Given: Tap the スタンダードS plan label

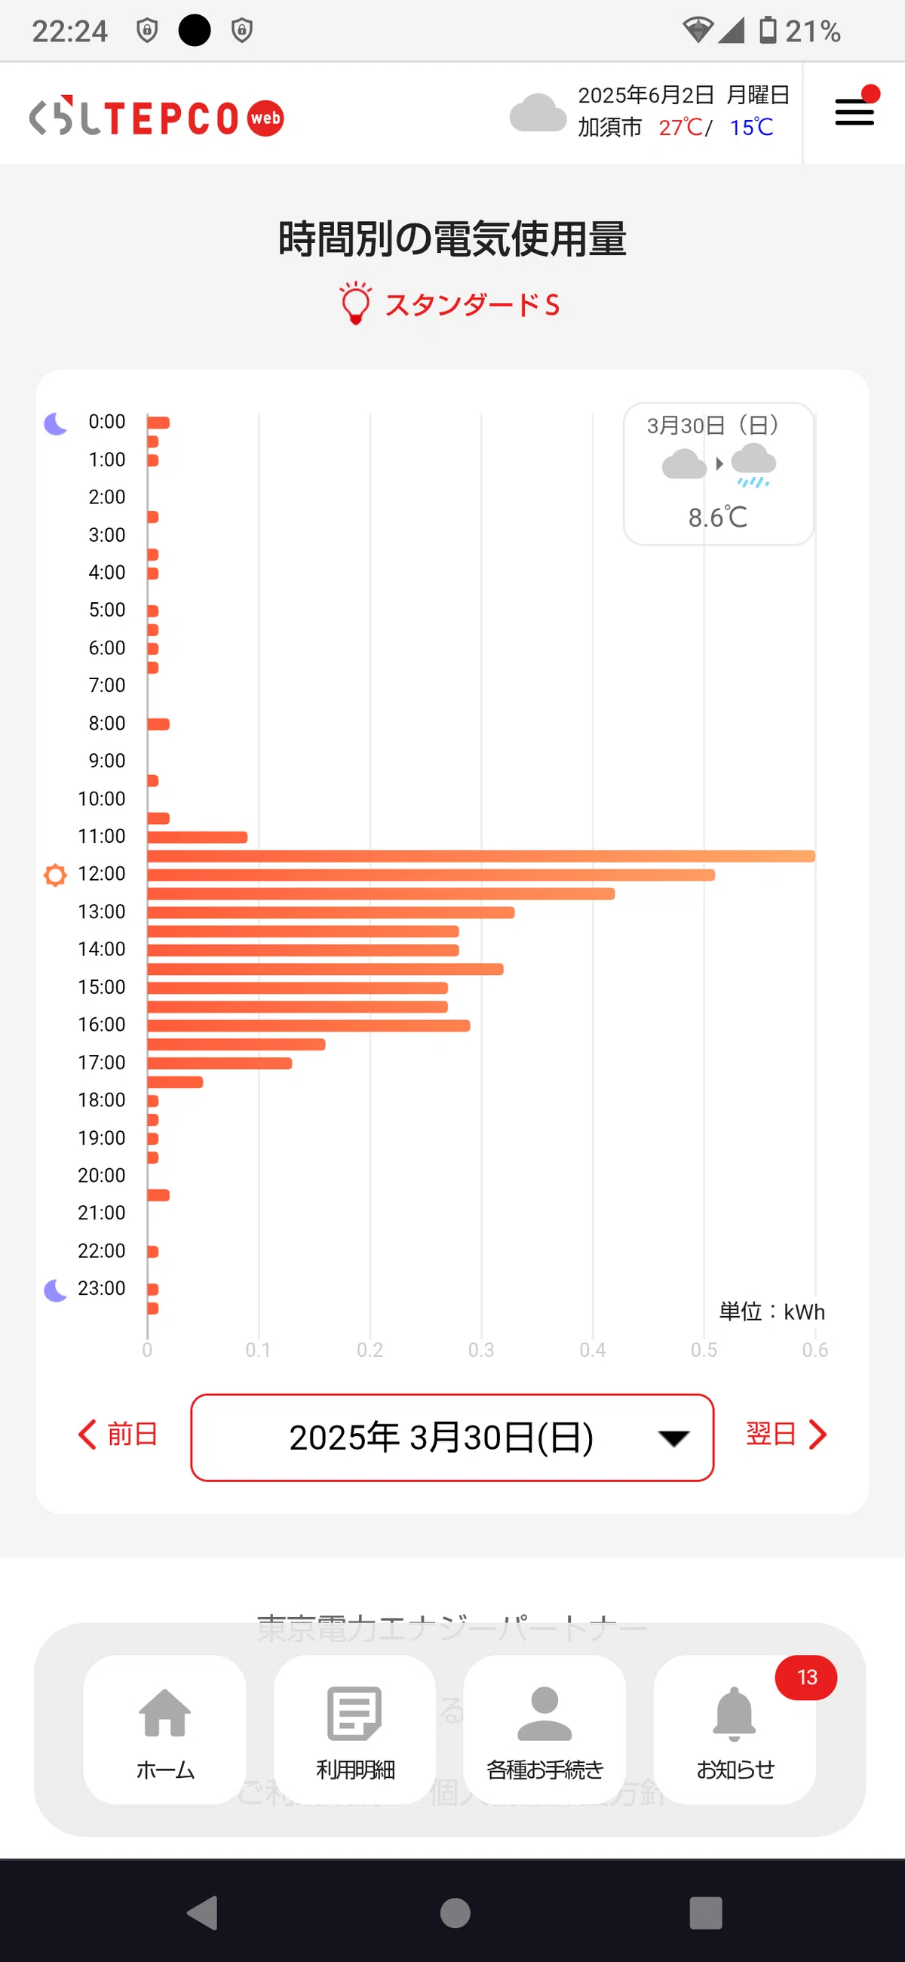Looking at the screenshot, I should pyautogui.click(x=472, y=305).
